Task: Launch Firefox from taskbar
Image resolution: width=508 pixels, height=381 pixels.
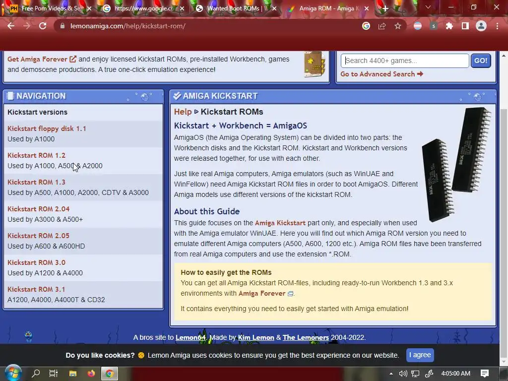Action: tap(91, 374)
